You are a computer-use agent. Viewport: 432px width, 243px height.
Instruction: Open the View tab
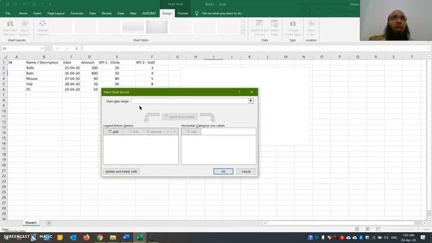pos(121,13)
